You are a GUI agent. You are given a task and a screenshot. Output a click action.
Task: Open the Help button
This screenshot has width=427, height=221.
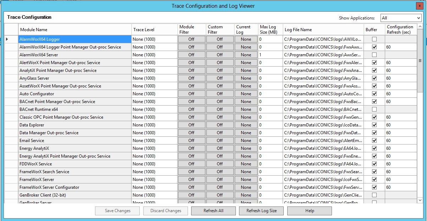(309, 211)
